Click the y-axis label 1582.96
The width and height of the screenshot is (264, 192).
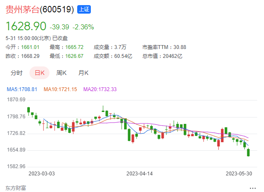click(16, 166)
